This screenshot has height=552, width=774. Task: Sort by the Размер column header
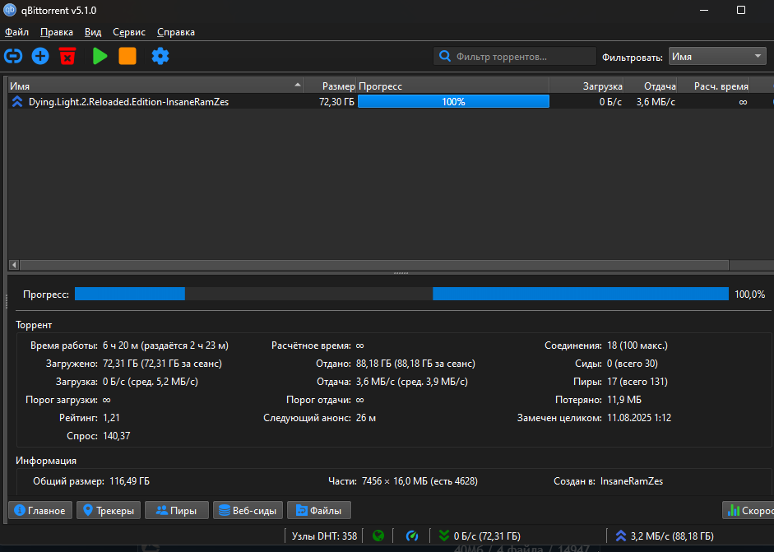click(330, 86)
